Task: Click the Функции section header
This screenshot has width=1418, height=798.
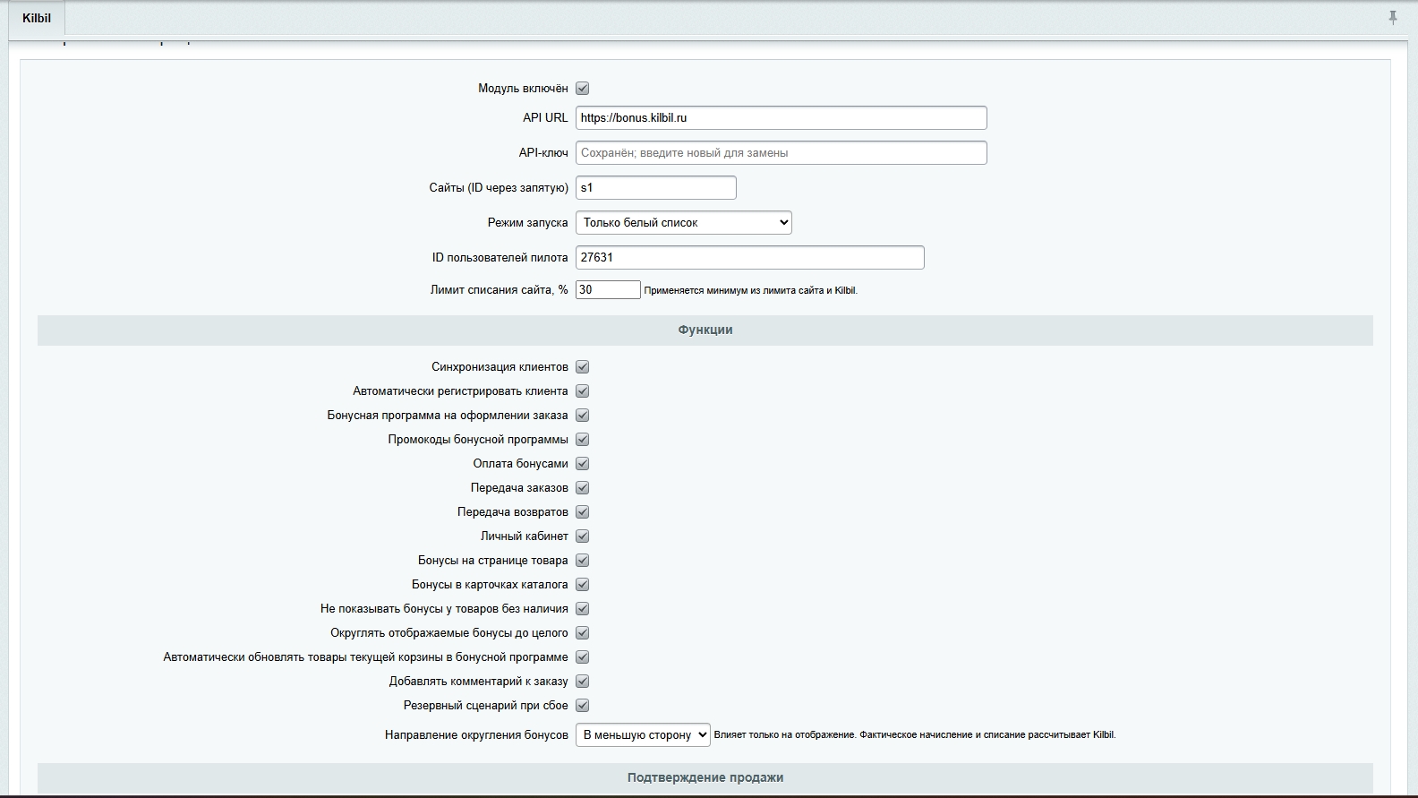Action: coord(705,330)
